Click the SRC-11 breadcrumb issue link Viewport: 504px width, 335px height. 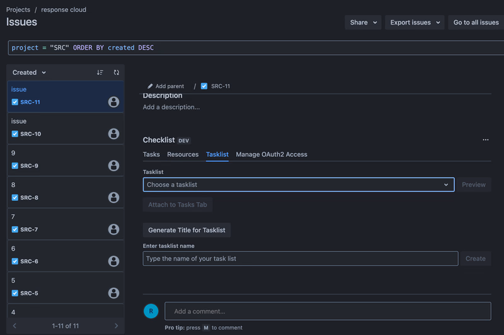220,86
